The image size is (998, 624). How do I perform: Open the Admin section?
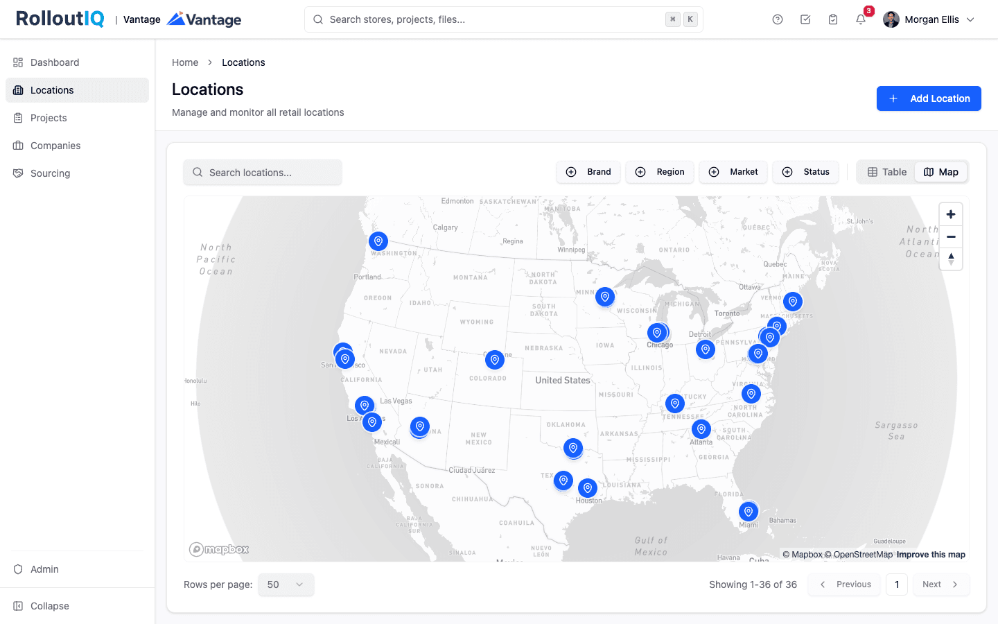click(77, 569)
